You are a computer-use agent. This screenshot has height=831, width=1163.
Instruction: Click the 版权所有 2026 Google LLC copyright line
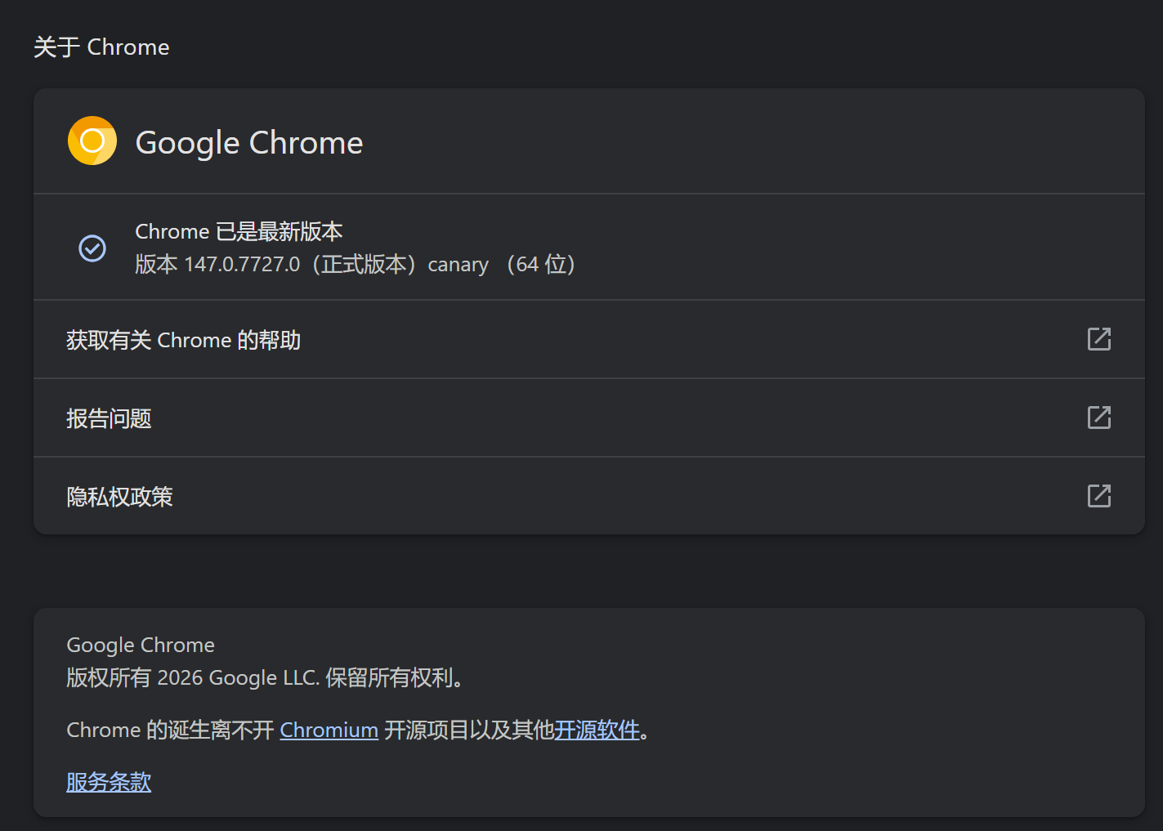(265, 678)
